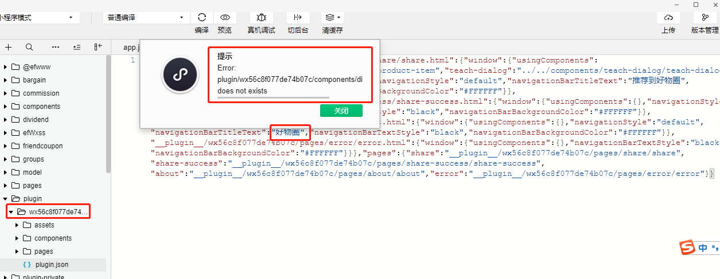Select the plugin.json file
The width and height of the screenshot is (720, 279).
pyautogui.click(x=52, y=265)
